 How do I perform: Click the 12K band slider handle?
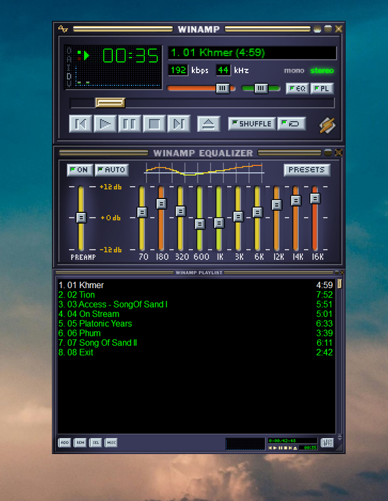[276, 205]
